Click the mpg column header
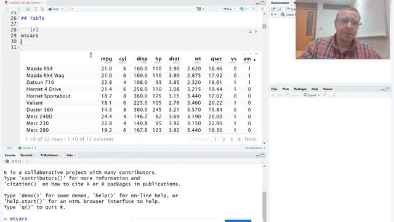This screenshot has width=394, height=222. tap(107, 59)
